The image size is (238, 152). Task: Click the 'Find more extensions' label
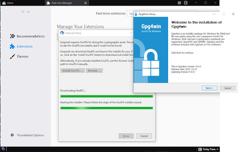111,13
